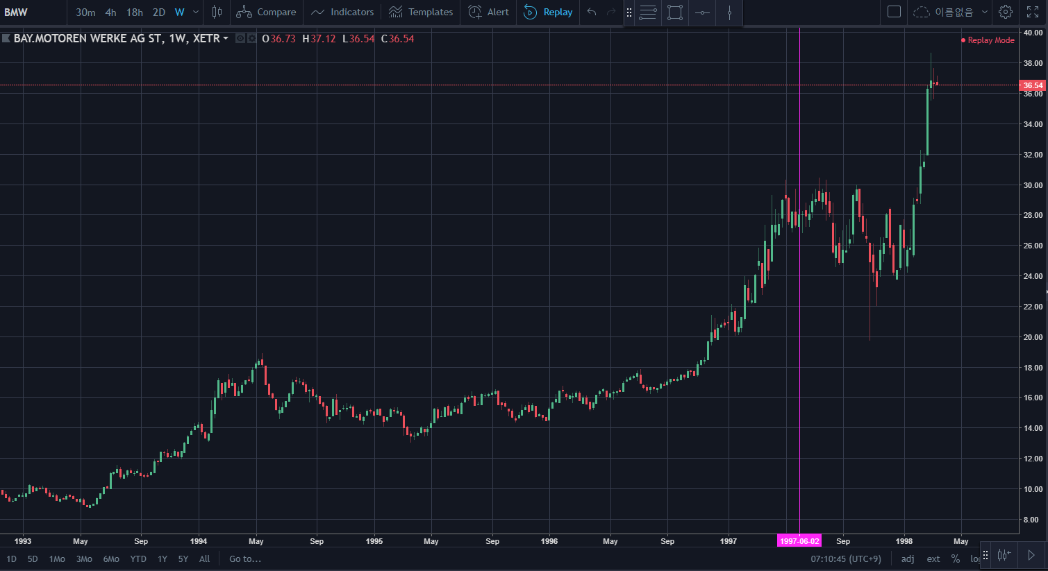Grab the floating drawing toolbar handle
This screenshot has width=1048, height=571.
(x=629, y=12)
